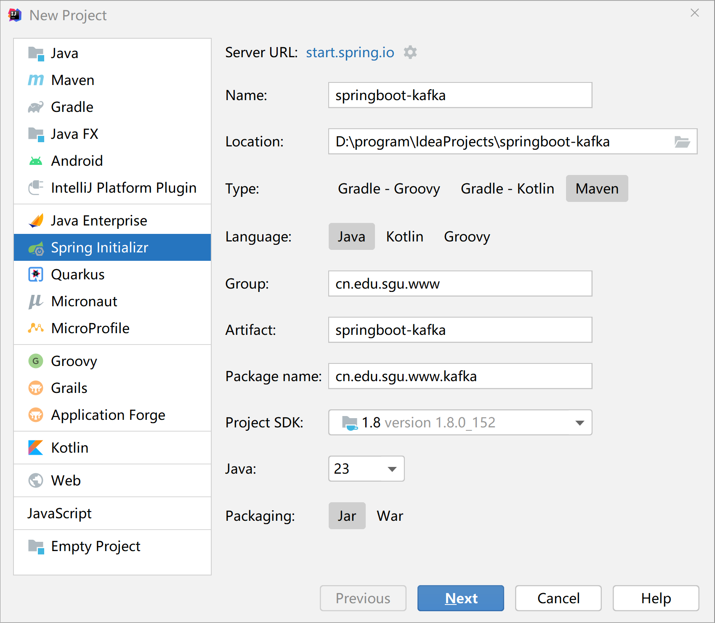Click the Web globe icon
Image resolution: width=715 pixels, height=623 pixels.
click(x=36, y=480)
